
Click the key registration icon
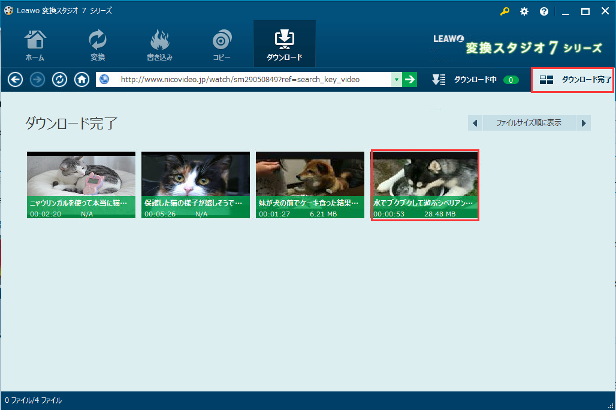click(505, 11)
